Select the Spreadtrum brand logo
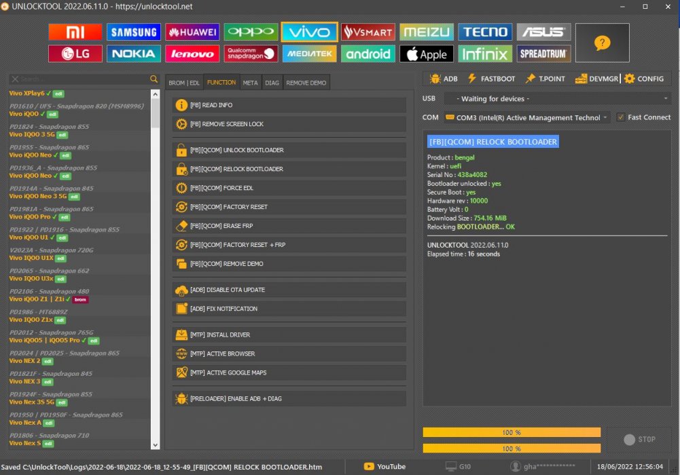680x475 pixels. coord(544,54)
